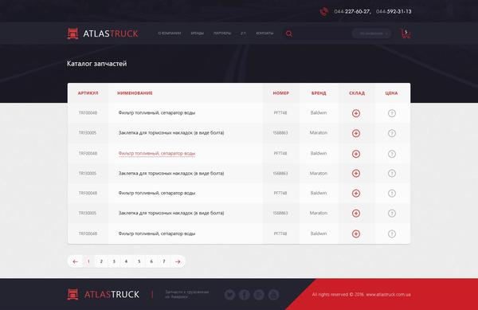Open the Twitter icon in footer

click(230, 294)
